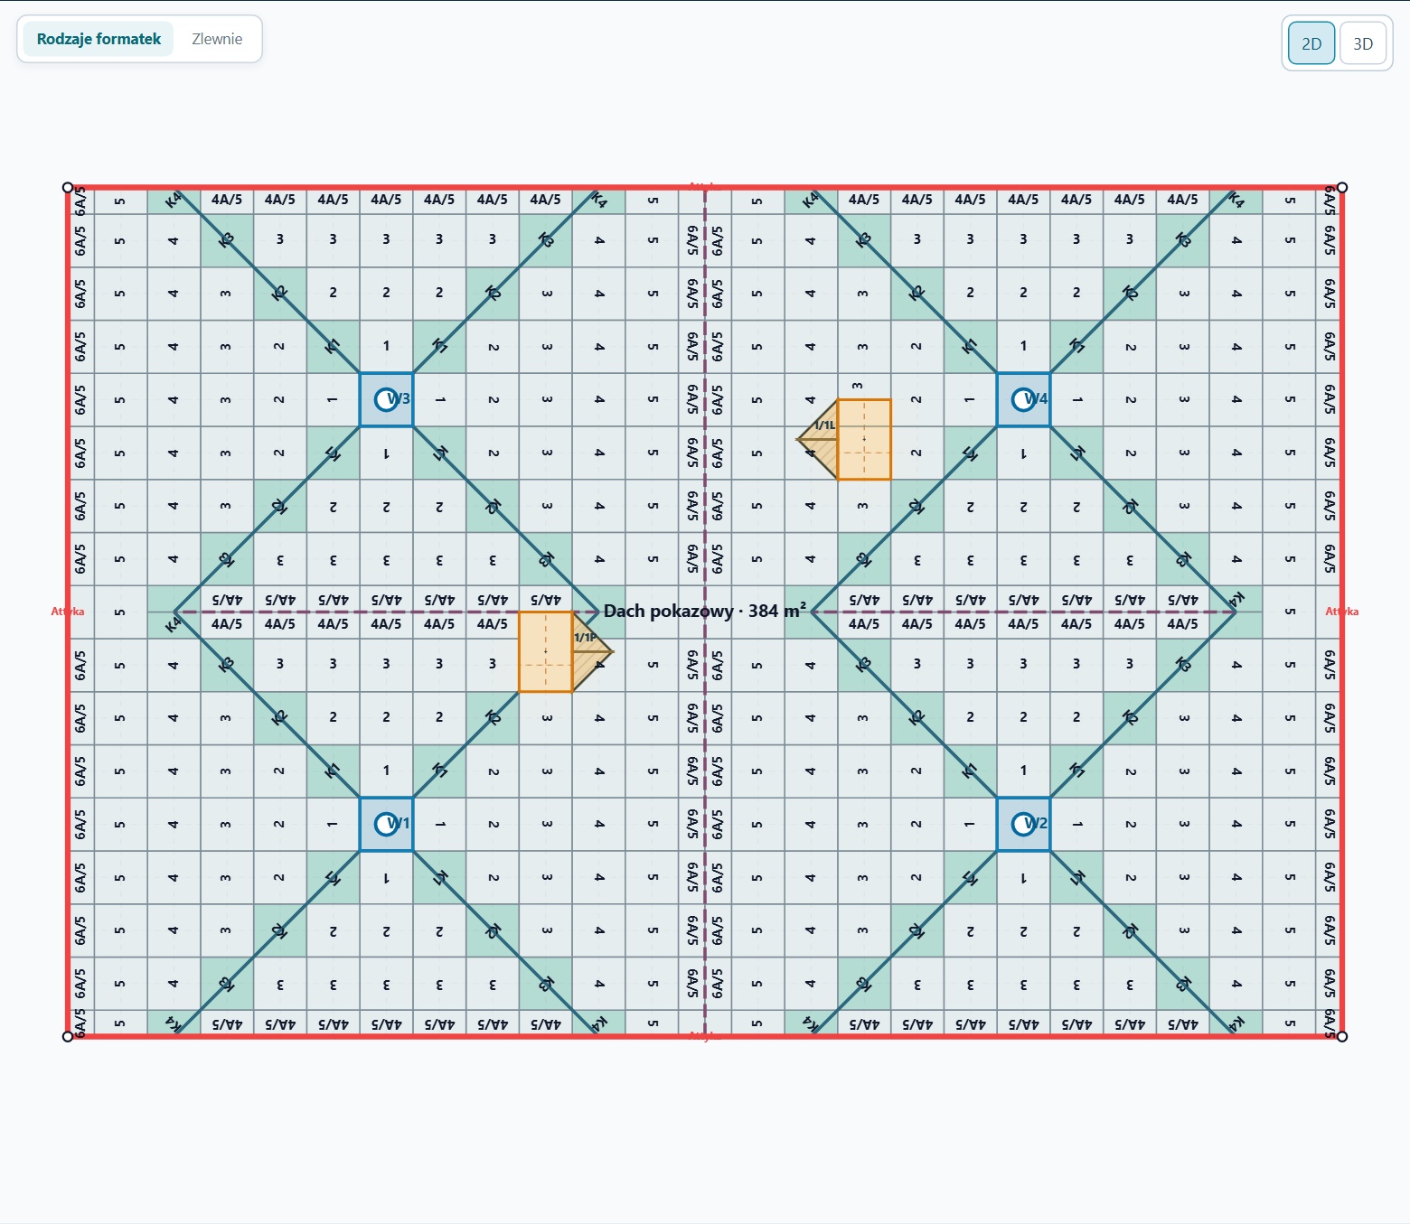Open the Zlewnie tab
The image size is (1410, 1224).
(x=217, y=39)
